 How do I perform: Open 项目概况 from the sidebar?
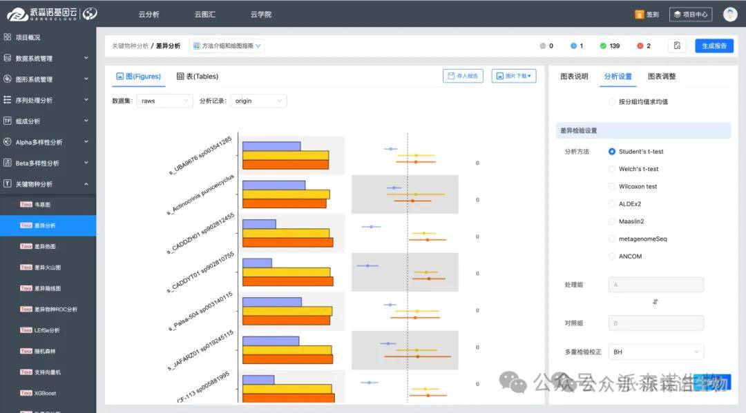28,37
